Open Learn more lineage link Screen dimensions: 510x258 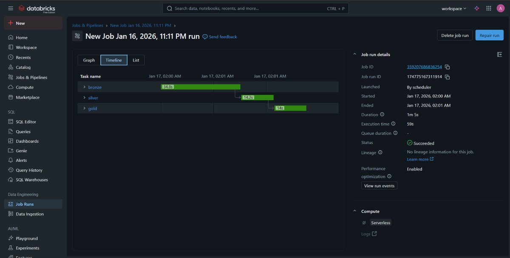coord(420,159)
